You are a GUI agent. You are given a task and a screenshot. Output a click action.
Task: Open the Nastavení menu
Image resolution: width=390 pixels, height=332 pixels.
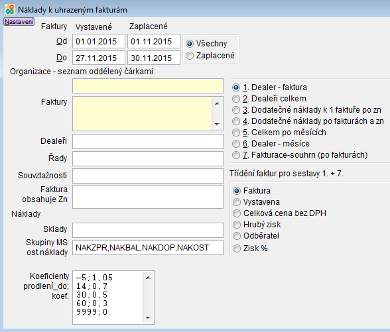[19, 22]
